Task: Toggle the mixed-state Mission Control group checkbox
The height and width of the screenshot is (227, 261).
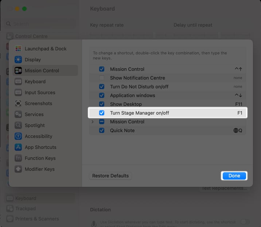Action: click(102, 122)
